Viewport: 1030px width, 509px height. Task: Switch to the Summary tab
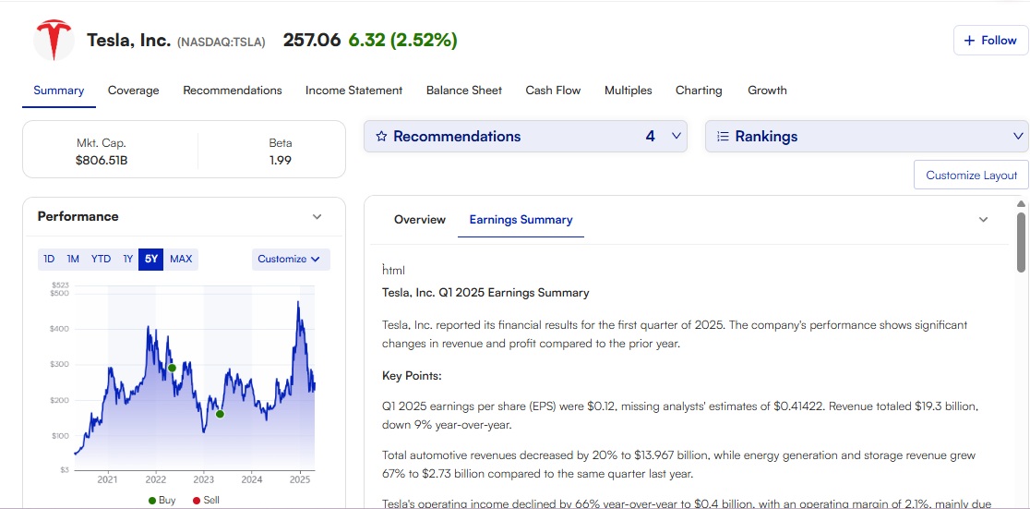(x=58, y=91)
